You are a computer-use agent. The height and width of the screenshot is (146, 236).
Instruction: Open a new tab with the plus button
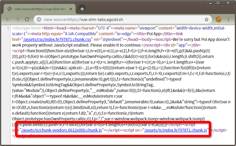point(82,9)
